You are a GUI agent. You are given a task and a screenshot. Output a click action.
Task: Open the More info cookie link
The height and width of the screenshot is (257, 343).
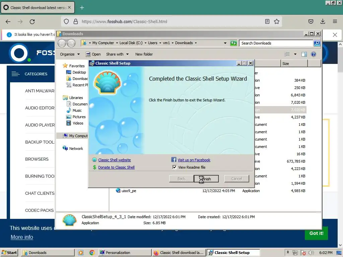(22, 237)
